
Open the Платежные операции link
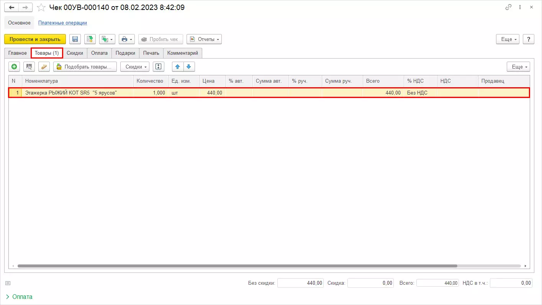tap(62, 23)
